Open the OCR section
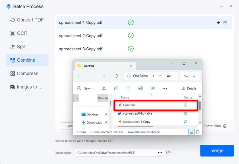Screen dimensions: 239x164 coord(19,33)
